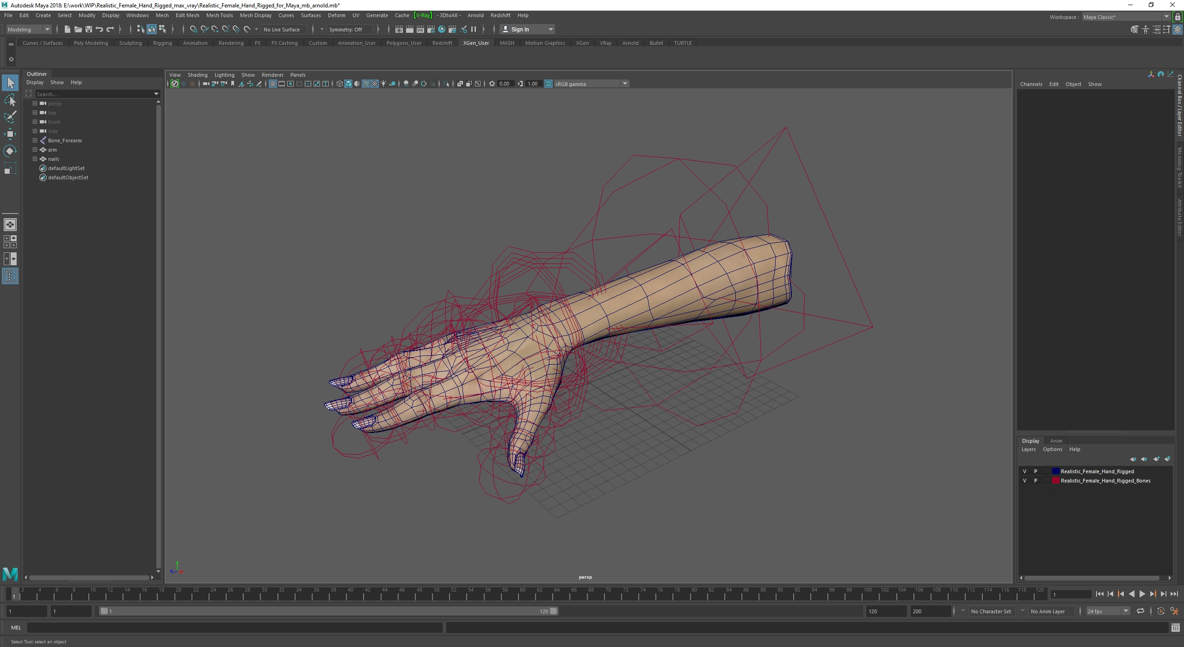Pause Viewport 2.0 display update
1184x647 pixels.
pos(474,29)
